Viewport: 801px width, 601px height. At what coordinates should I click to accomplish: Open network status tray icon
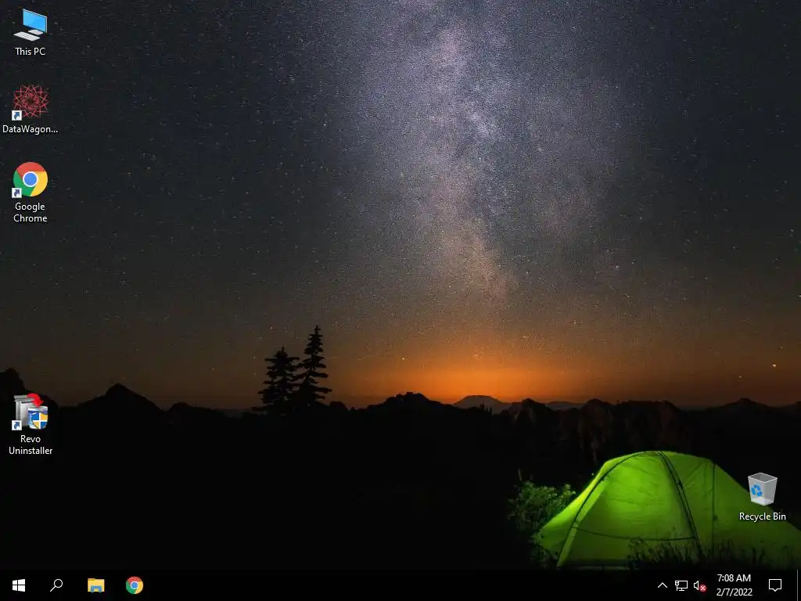[681, 585]
